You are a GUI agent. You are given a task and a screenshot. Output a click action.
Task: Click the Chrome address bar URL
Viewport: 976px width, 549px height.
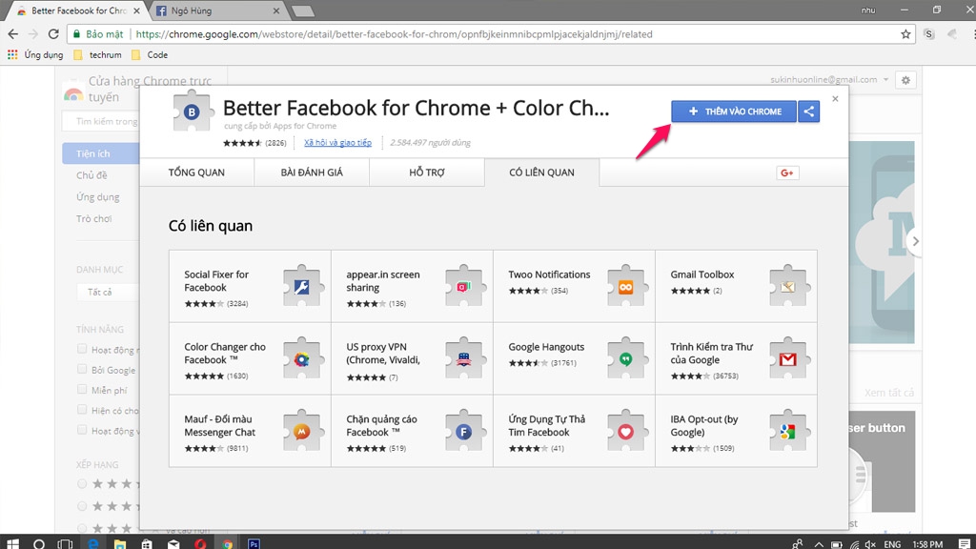tap(394, 34)
